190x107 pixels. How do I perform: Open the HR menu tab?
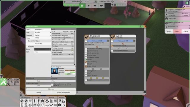[39, 98]
